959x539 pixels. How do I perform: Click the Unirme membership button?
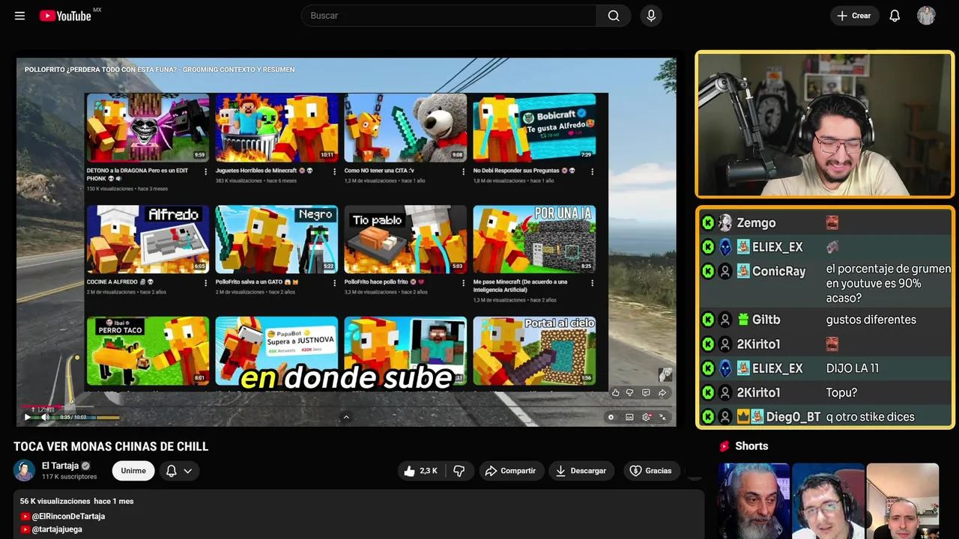(133, 471)
